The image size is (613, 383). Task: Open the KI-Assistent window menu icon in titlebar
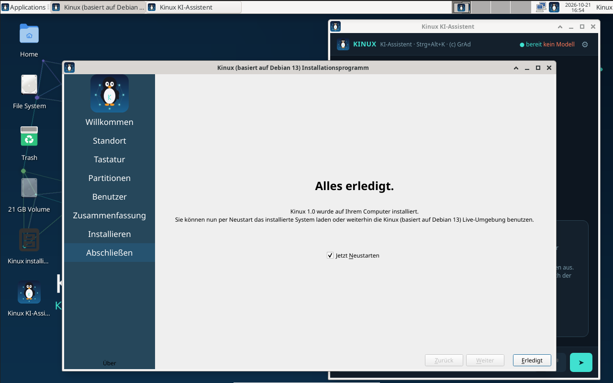(x=335, y=26)
